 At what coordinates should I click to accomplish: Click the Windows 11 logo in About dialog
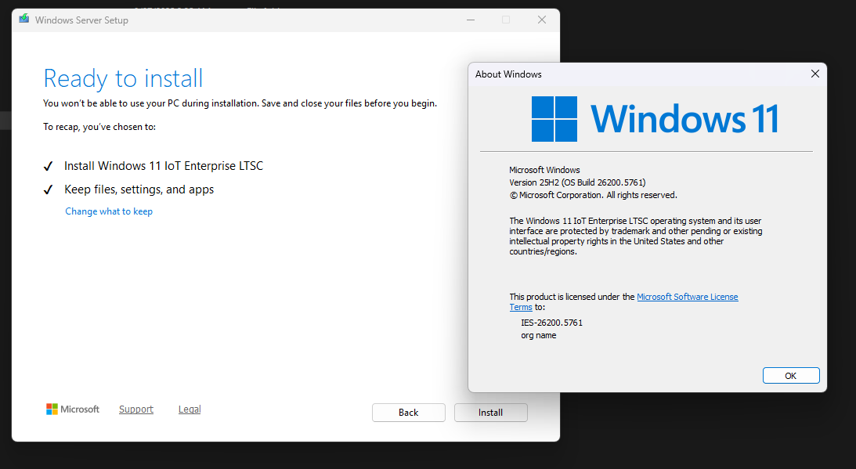(655, 119)
